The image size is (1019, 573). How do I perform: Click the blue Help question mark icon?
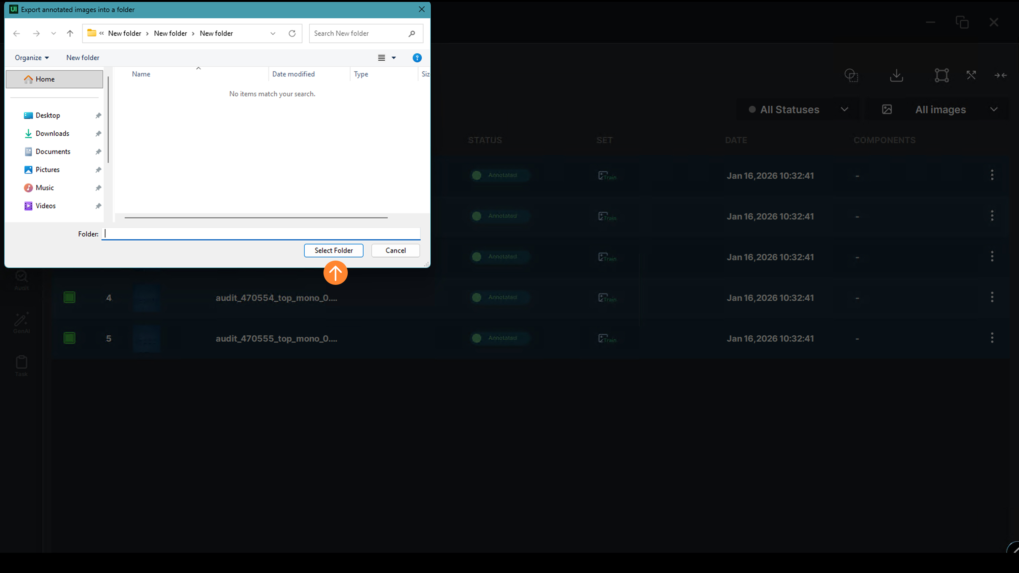(417, 58)
